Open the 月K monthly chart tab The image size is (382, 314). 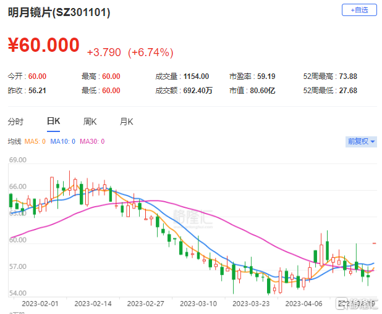(x=127, y=122)
